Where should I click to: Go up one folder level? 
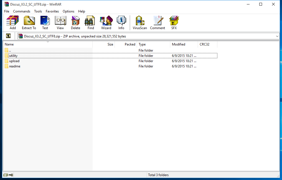(8, 36)
